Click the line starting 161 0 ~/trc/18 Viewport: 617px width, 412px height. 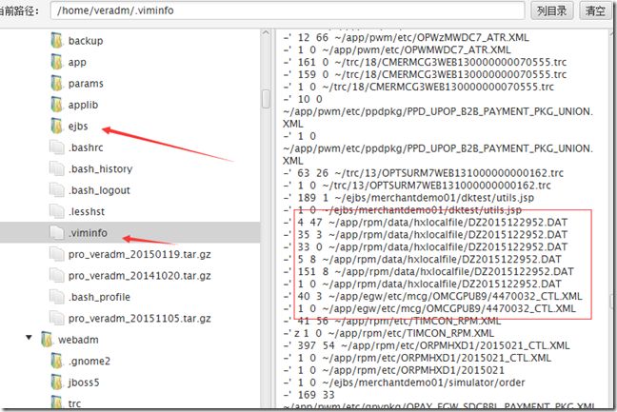425,62
